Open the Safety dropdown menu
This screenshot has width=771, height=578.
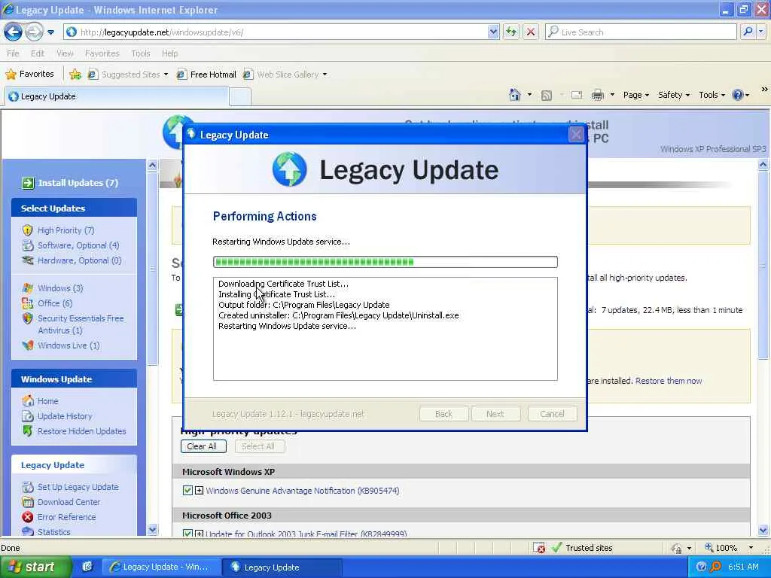(674, 95)
